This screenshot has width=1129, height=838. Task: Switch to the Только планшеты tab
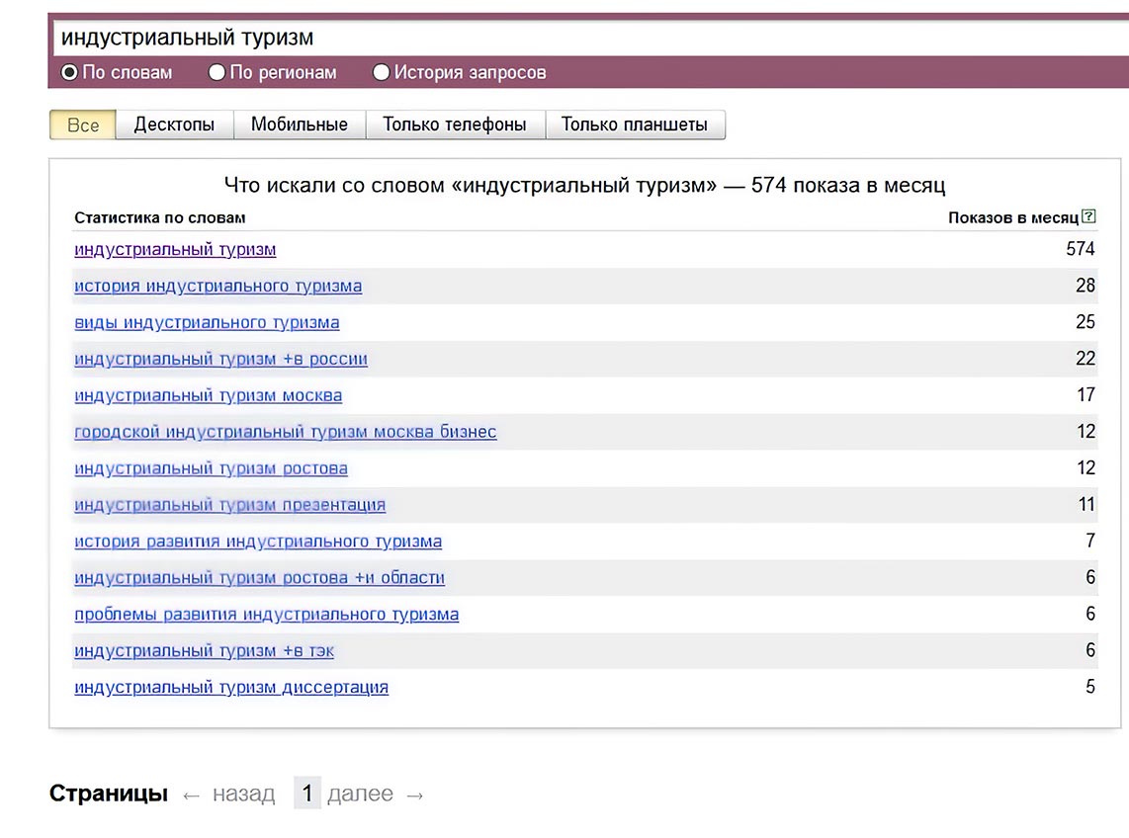[635, 126]
